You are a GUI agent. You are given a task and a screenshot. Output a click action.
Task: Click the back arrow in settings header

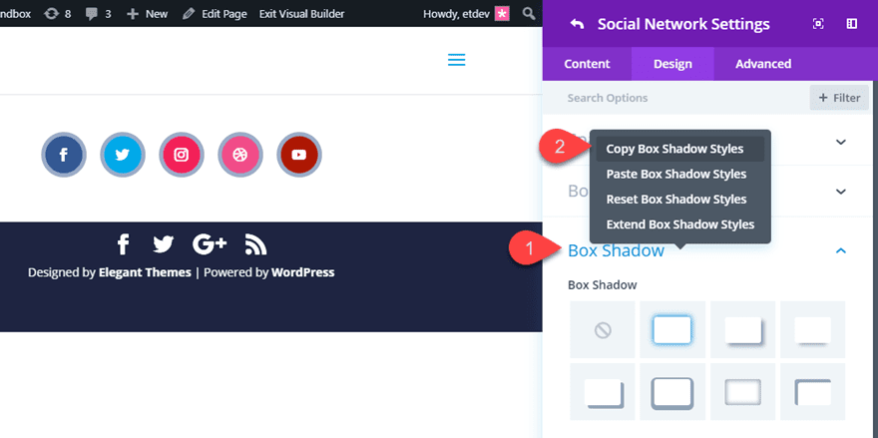(x=577, y=24)
